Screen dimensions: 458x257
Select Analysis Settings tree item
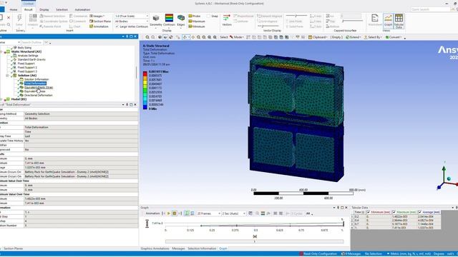(28, 56)
